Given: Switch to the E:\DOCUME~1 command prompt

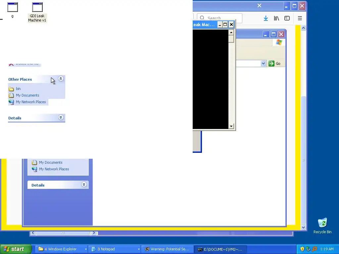Looking at the screenshot, I should tap(220, 249).
